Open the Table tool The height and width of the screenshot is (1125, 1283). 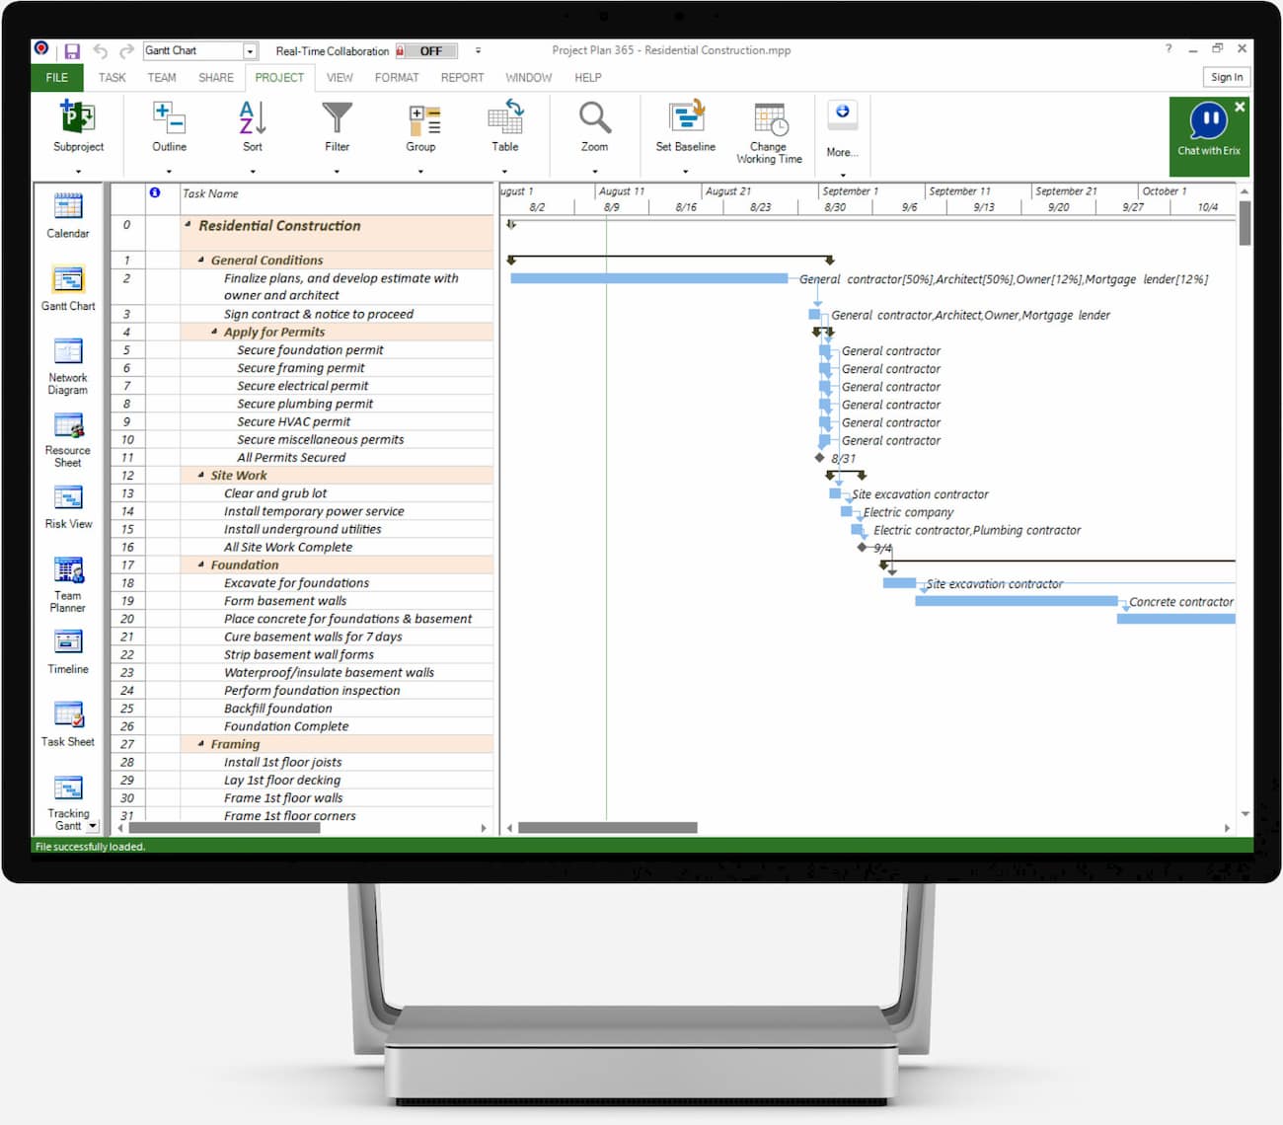(x=505, y=116)
